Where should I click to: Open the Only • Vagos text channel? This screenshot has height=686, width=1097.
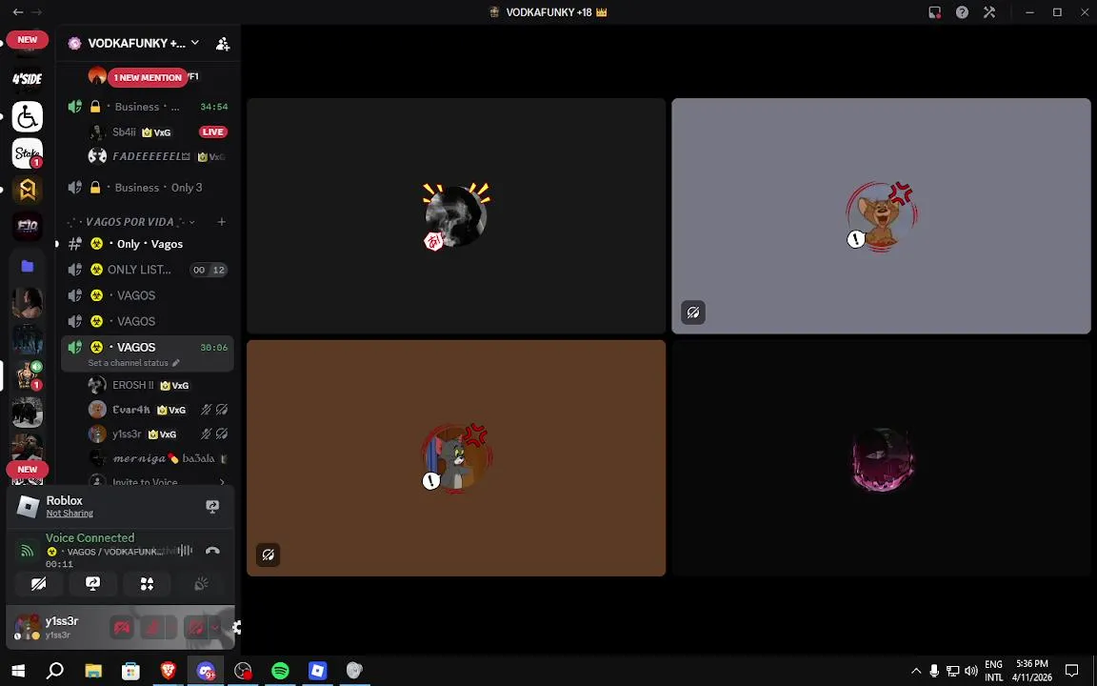(148, 244)
